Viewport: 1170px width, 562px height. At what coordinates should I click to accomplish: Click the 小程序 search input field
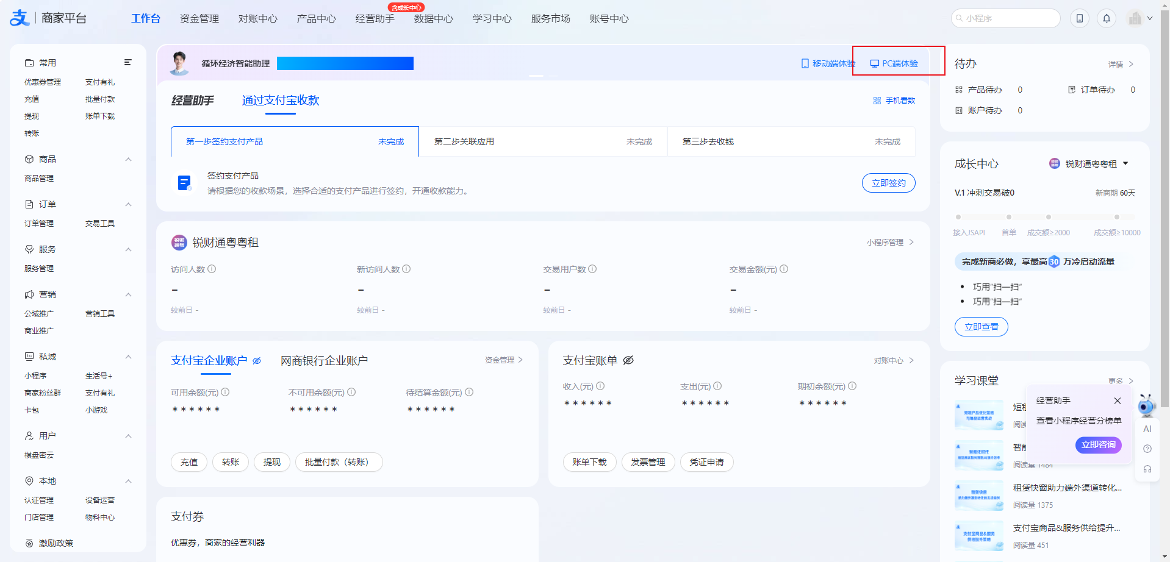coord(1007,18)
